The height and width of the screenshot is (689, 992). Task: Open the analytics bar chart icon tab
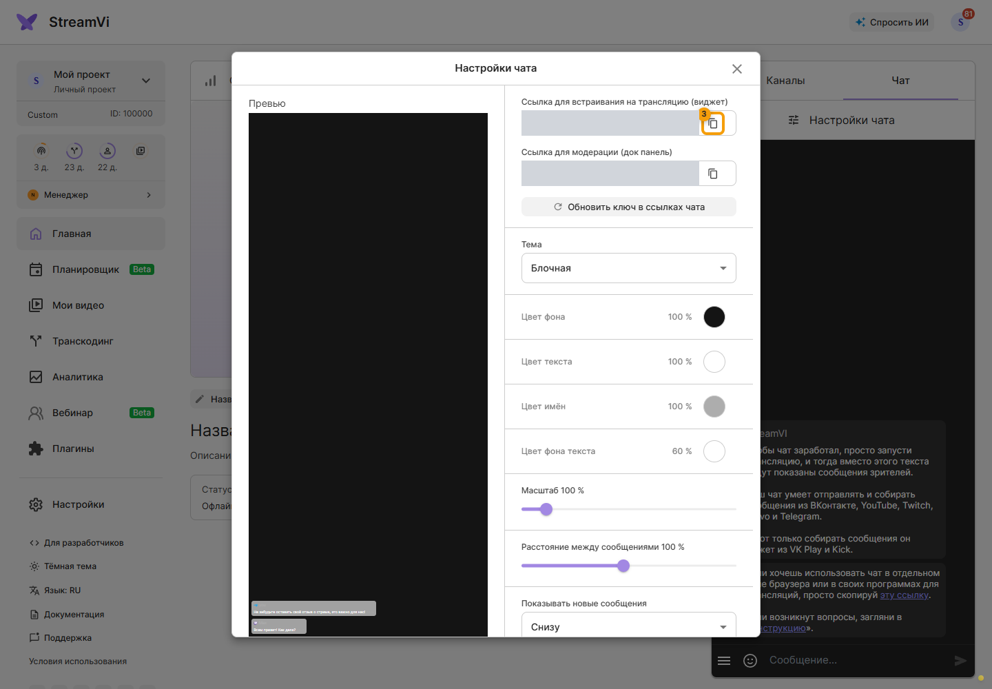(211, 81)
